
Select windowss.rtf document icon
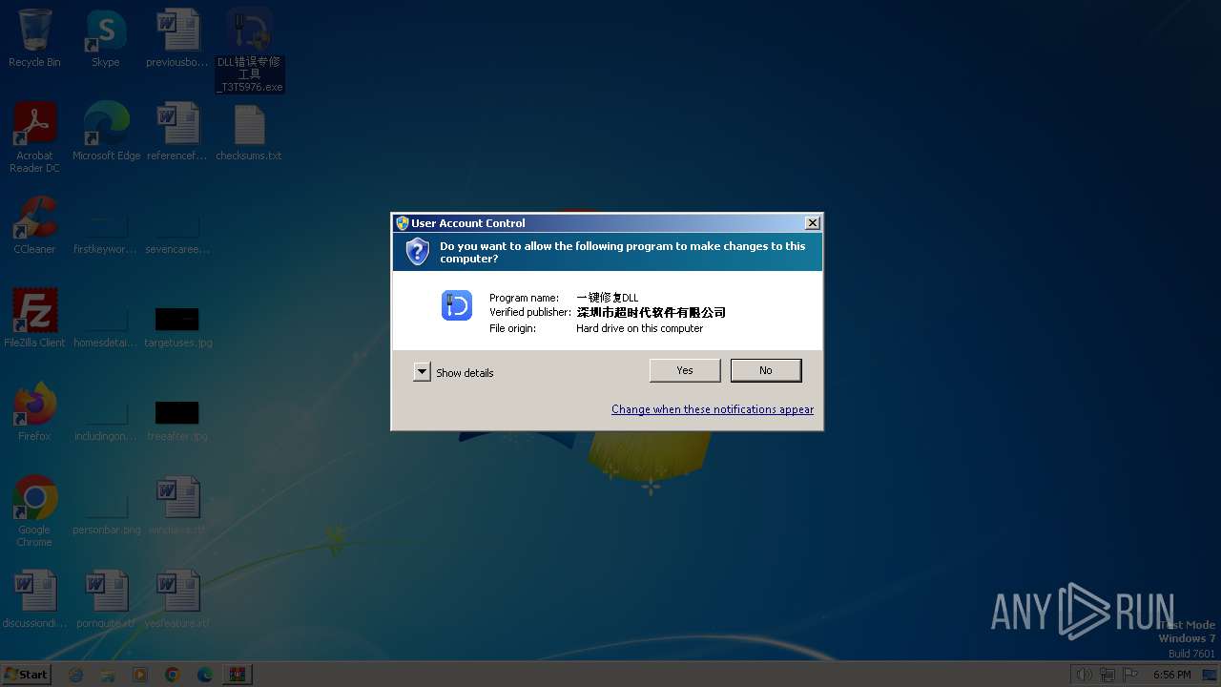(177, 505)
